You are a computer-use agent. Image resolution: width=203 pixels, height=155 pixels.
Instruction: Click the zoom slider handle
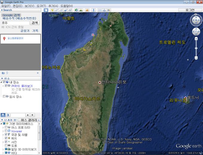(x=196, y=48)
